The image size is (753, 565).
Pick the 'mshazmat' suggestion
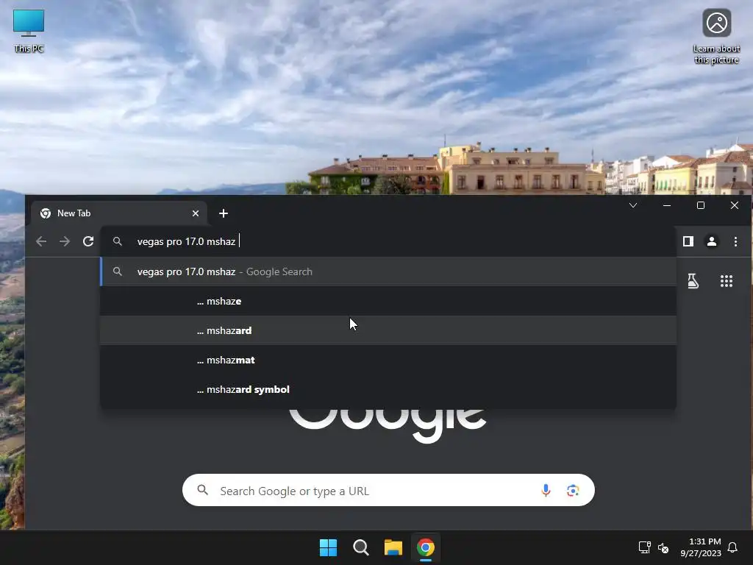coord(388,360)
